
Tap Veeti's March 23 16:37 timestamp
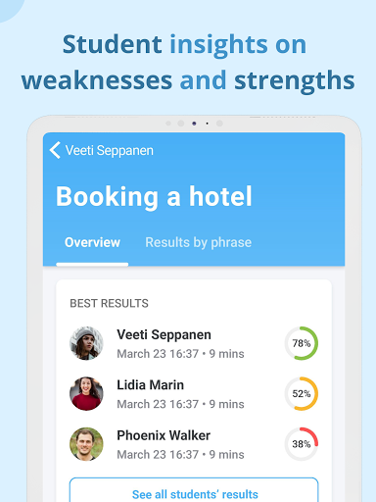coord(158,354)
